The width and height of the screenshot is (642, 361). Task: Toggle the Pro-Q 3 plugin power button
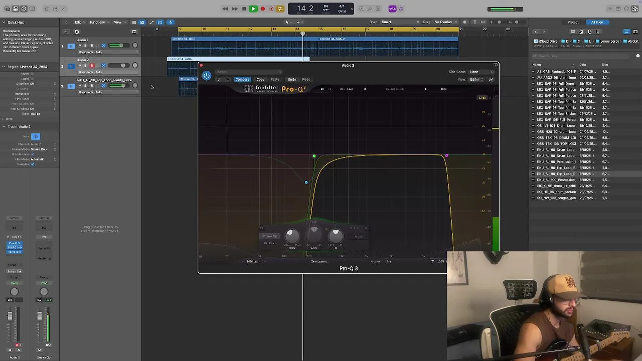[207, 76]
